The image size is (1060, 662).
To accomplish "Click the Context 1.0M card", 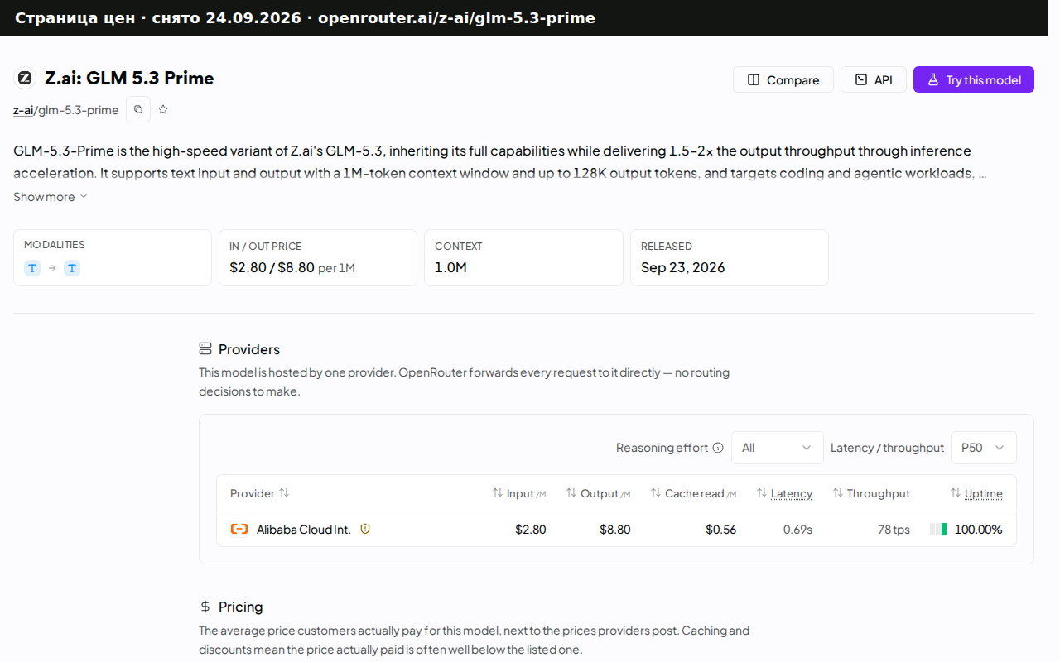I will [523, 257].
